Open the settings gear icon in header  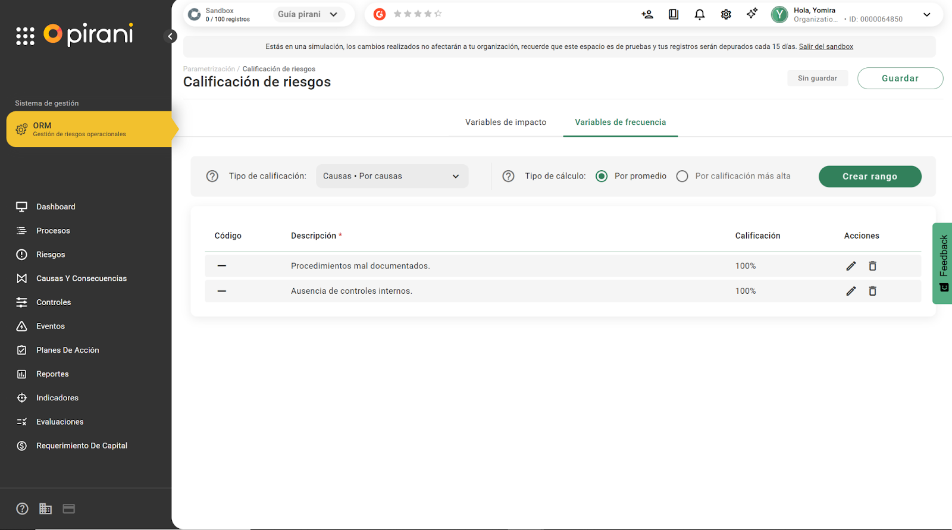(726, 14)
